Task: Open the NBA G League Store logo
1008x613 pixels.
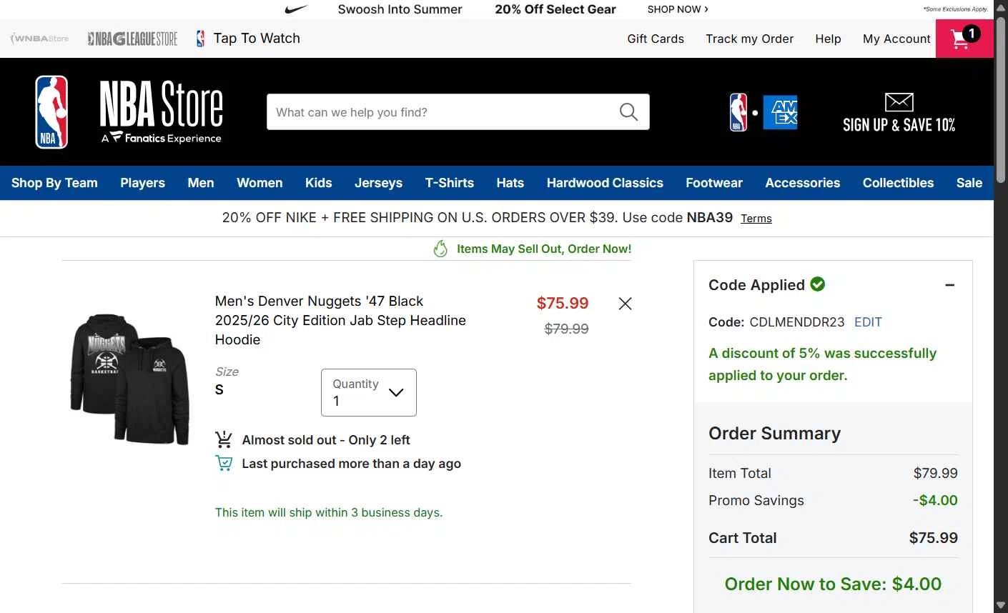Action: [x=132, y=39]
